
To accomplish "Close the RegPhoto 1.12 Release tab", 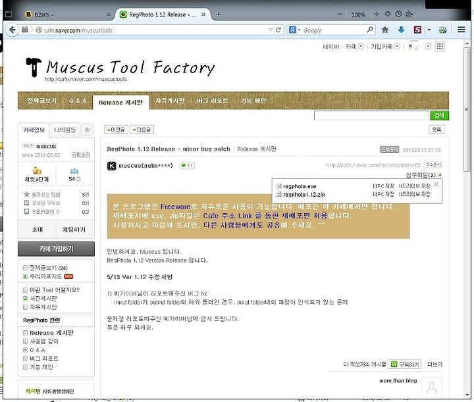I will (203, 14).
